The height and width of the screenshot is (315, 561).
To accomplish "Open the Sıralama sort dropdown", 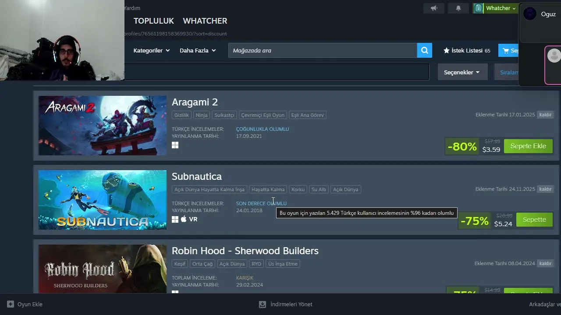I will click(x=508, y=72).
